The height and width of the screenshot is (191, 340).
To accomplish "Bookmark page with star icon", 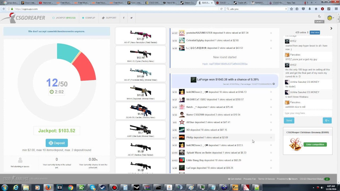I will [291, 9].
